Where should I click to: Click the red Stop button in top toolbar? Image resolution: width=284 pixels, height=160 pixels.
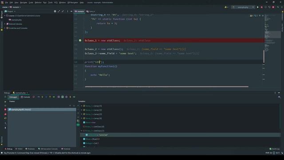tap(273, 7)
